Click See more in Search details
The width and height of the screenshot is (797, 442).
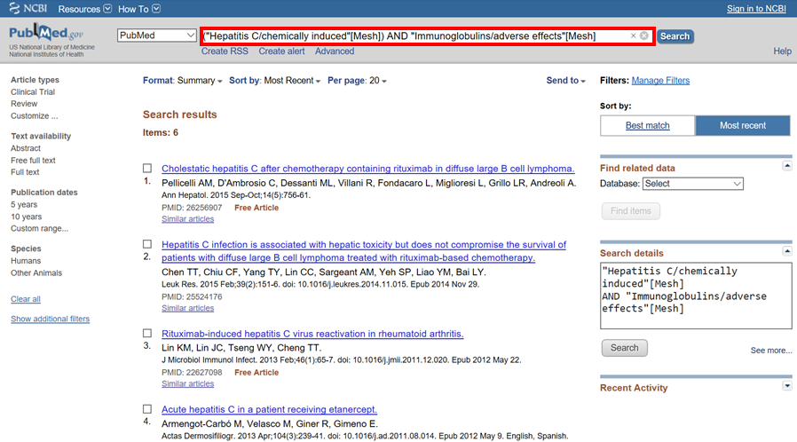[771, 351]
